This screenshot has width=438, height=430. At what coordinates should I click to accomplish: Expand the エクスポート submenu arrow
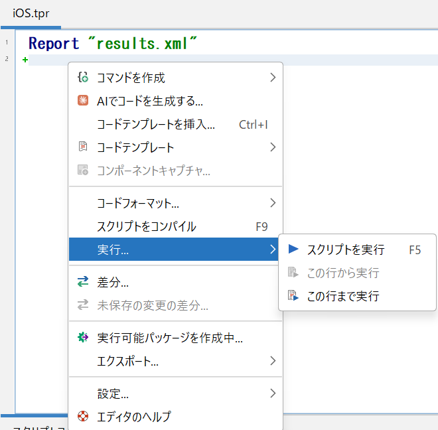tap(273, 361)
